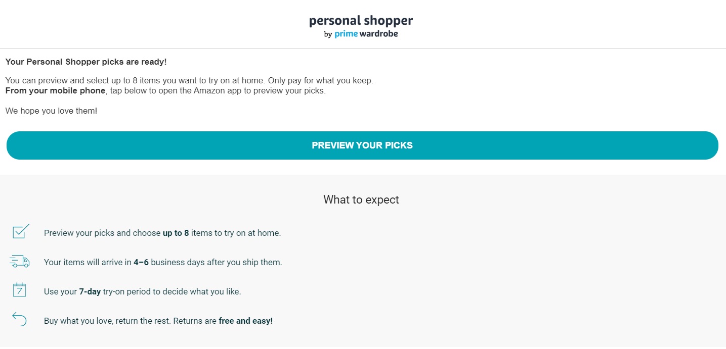Select PREVIEW YOUR PICKS button
Screen dimensions: 726x349
[362, 145]
